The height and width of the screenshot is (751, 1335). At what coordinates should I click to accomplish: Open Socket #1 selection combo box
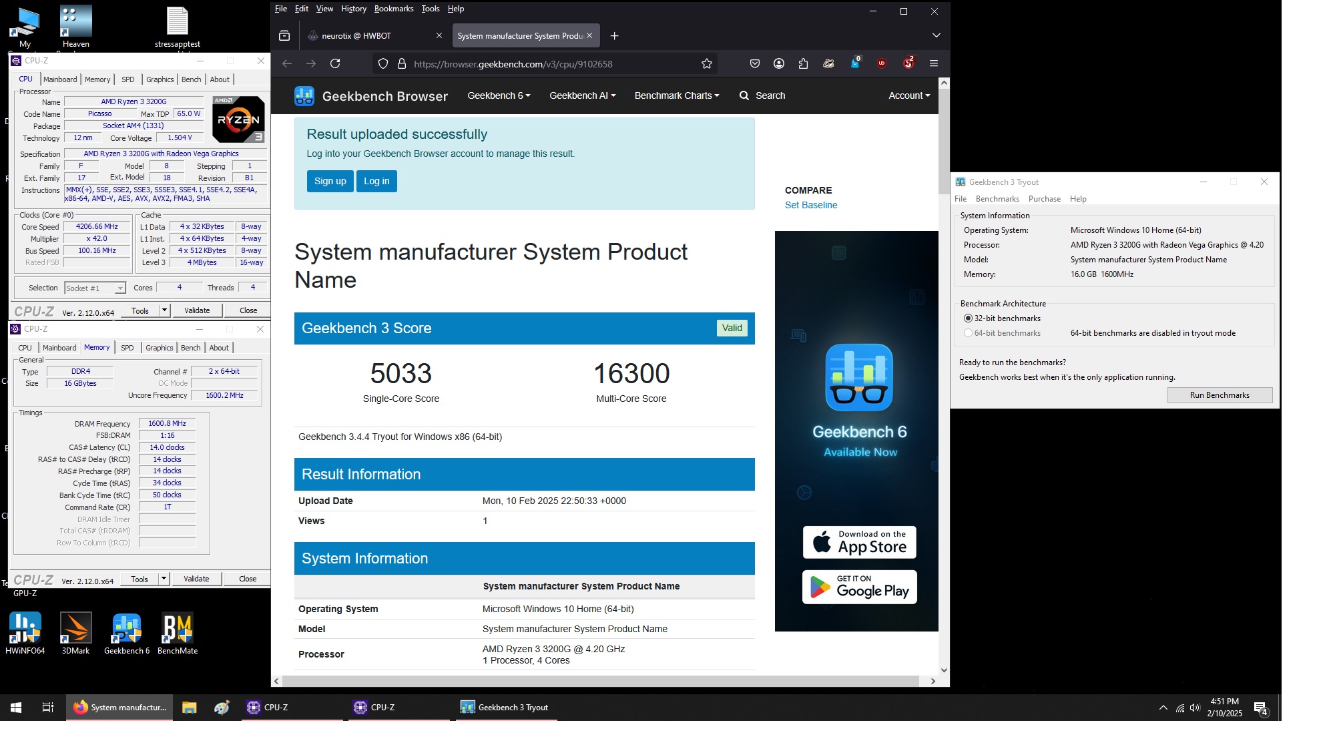pos(95,288)
